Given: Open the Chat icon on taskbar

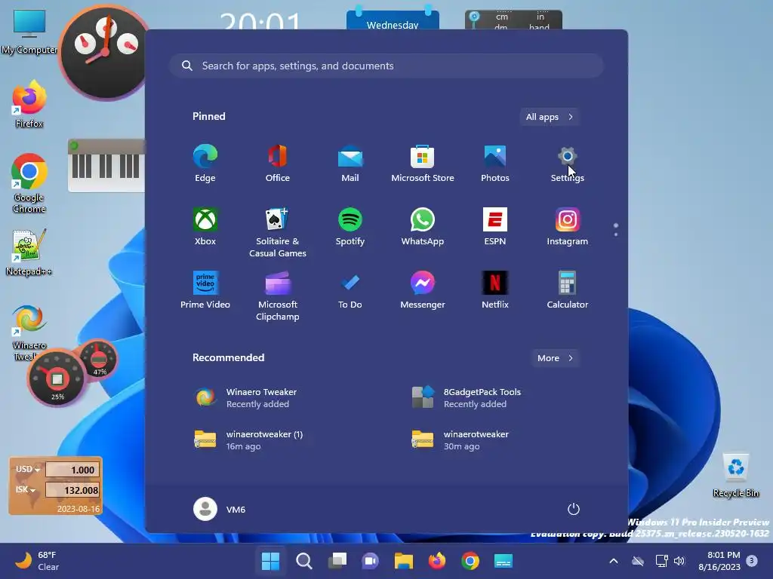Looking at the screenshot, I should pyautogui.click(x=370, y=561).
